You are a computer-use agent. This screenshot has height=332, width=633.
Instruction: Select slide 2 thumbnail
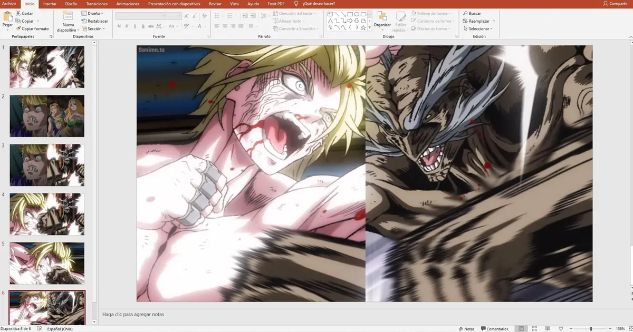tap(47, 116)
